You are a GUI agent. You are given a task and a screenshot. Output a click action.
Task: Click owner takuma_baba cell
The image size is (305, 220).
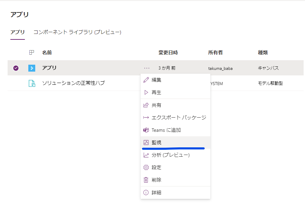tap(220, 68)
